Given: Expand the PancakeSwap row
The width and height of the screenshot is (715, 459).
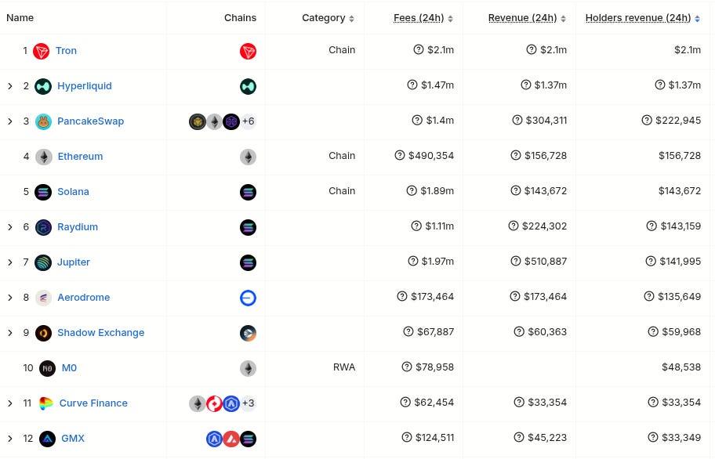Looking at the screenshot, I should (x=10, y=121).
